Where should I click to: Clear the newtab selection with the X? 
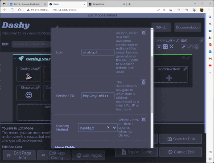pyautogui.click(x=108, y=127)
